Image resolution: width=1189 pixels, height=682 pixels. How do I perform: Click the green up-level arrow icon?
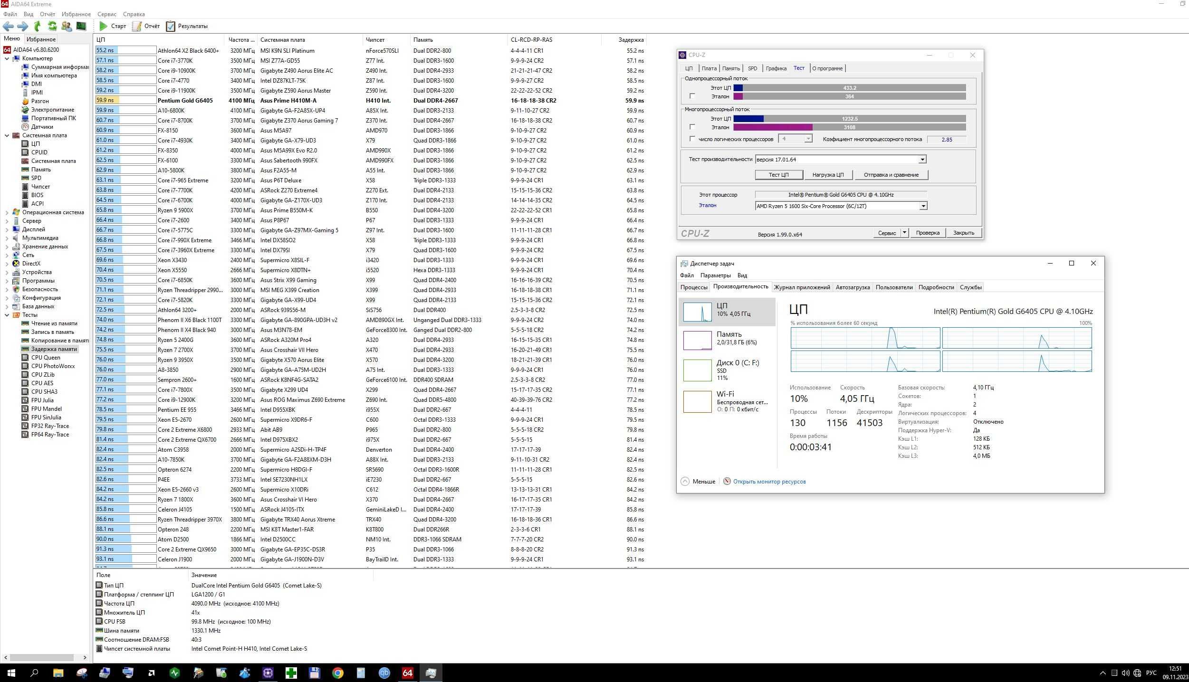click(38, 26)
